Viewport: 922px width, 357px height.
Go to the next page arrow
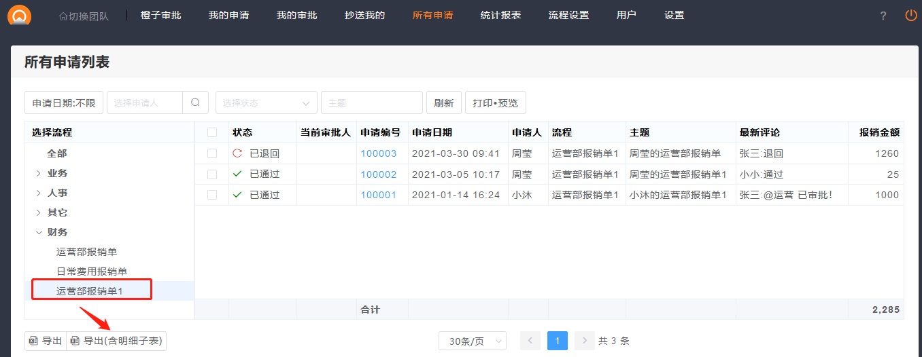pyautogui.click(x=584, y=341)
